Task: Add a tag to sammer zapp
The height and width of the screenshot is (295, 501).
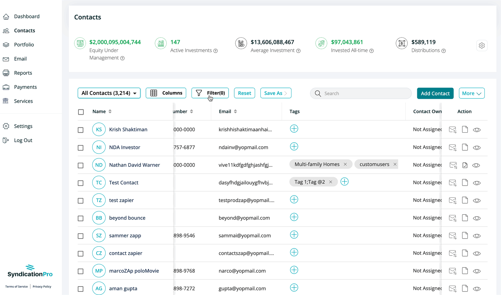Action: click(294, 235)
